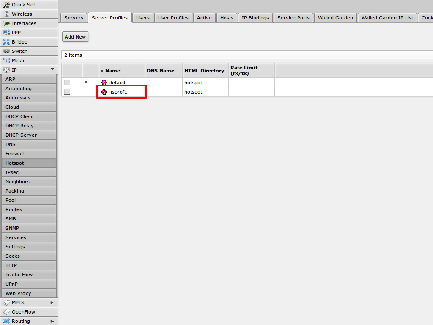433x325 pixels.
Task: Collapse the IP menu arrow
Action: (52, 70)
